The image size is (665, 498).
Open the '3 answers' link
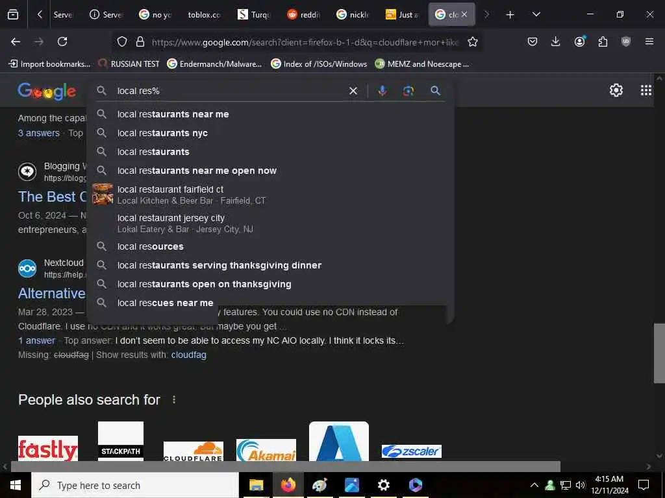pyautogui.click(x=38, y=133)
